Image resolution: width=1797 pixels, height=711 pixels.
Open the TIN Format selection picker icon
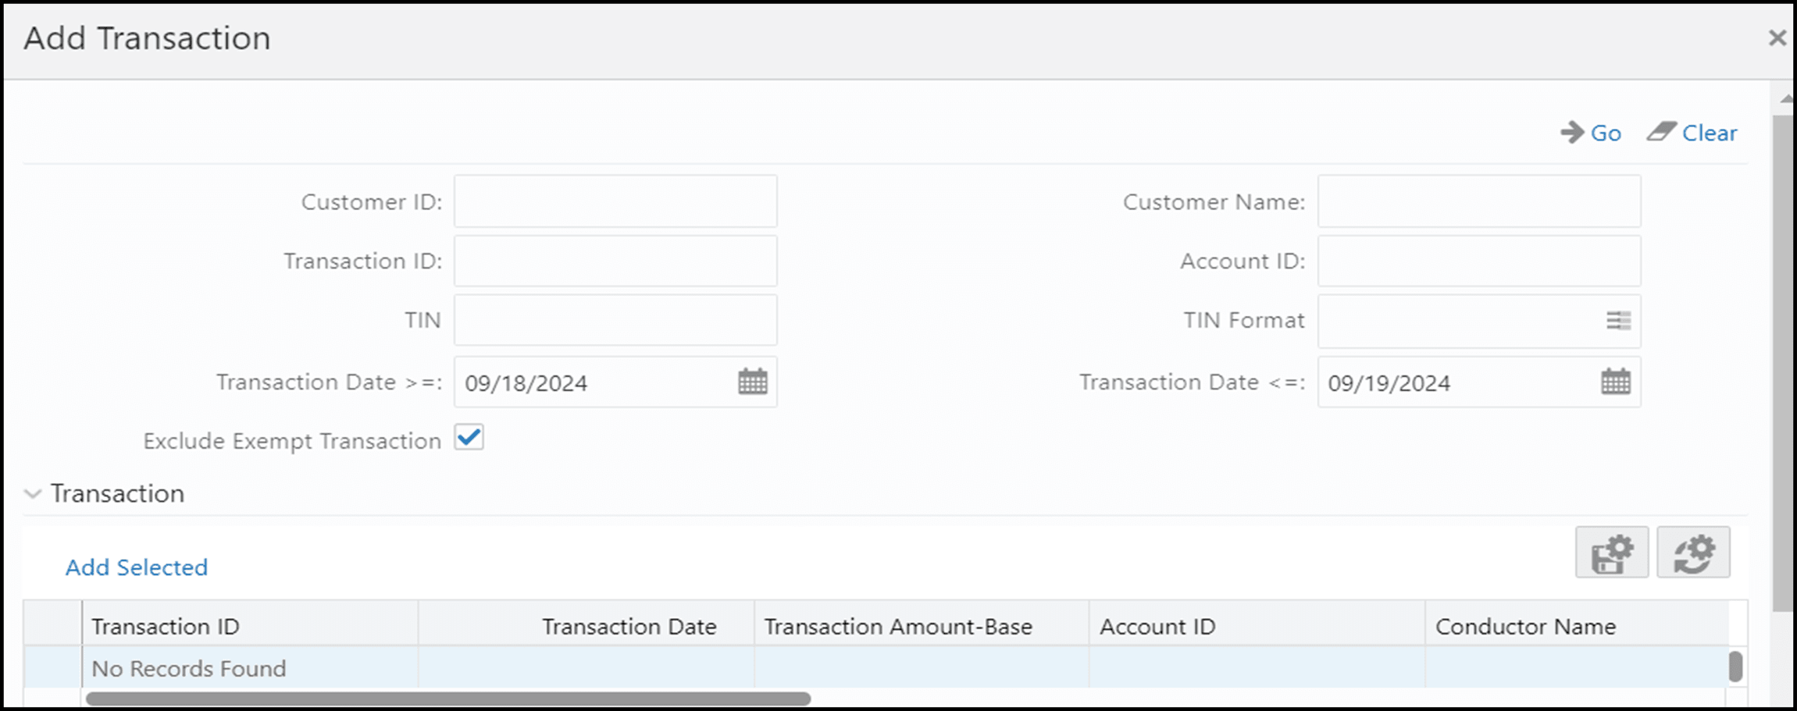click(1617, 320)
